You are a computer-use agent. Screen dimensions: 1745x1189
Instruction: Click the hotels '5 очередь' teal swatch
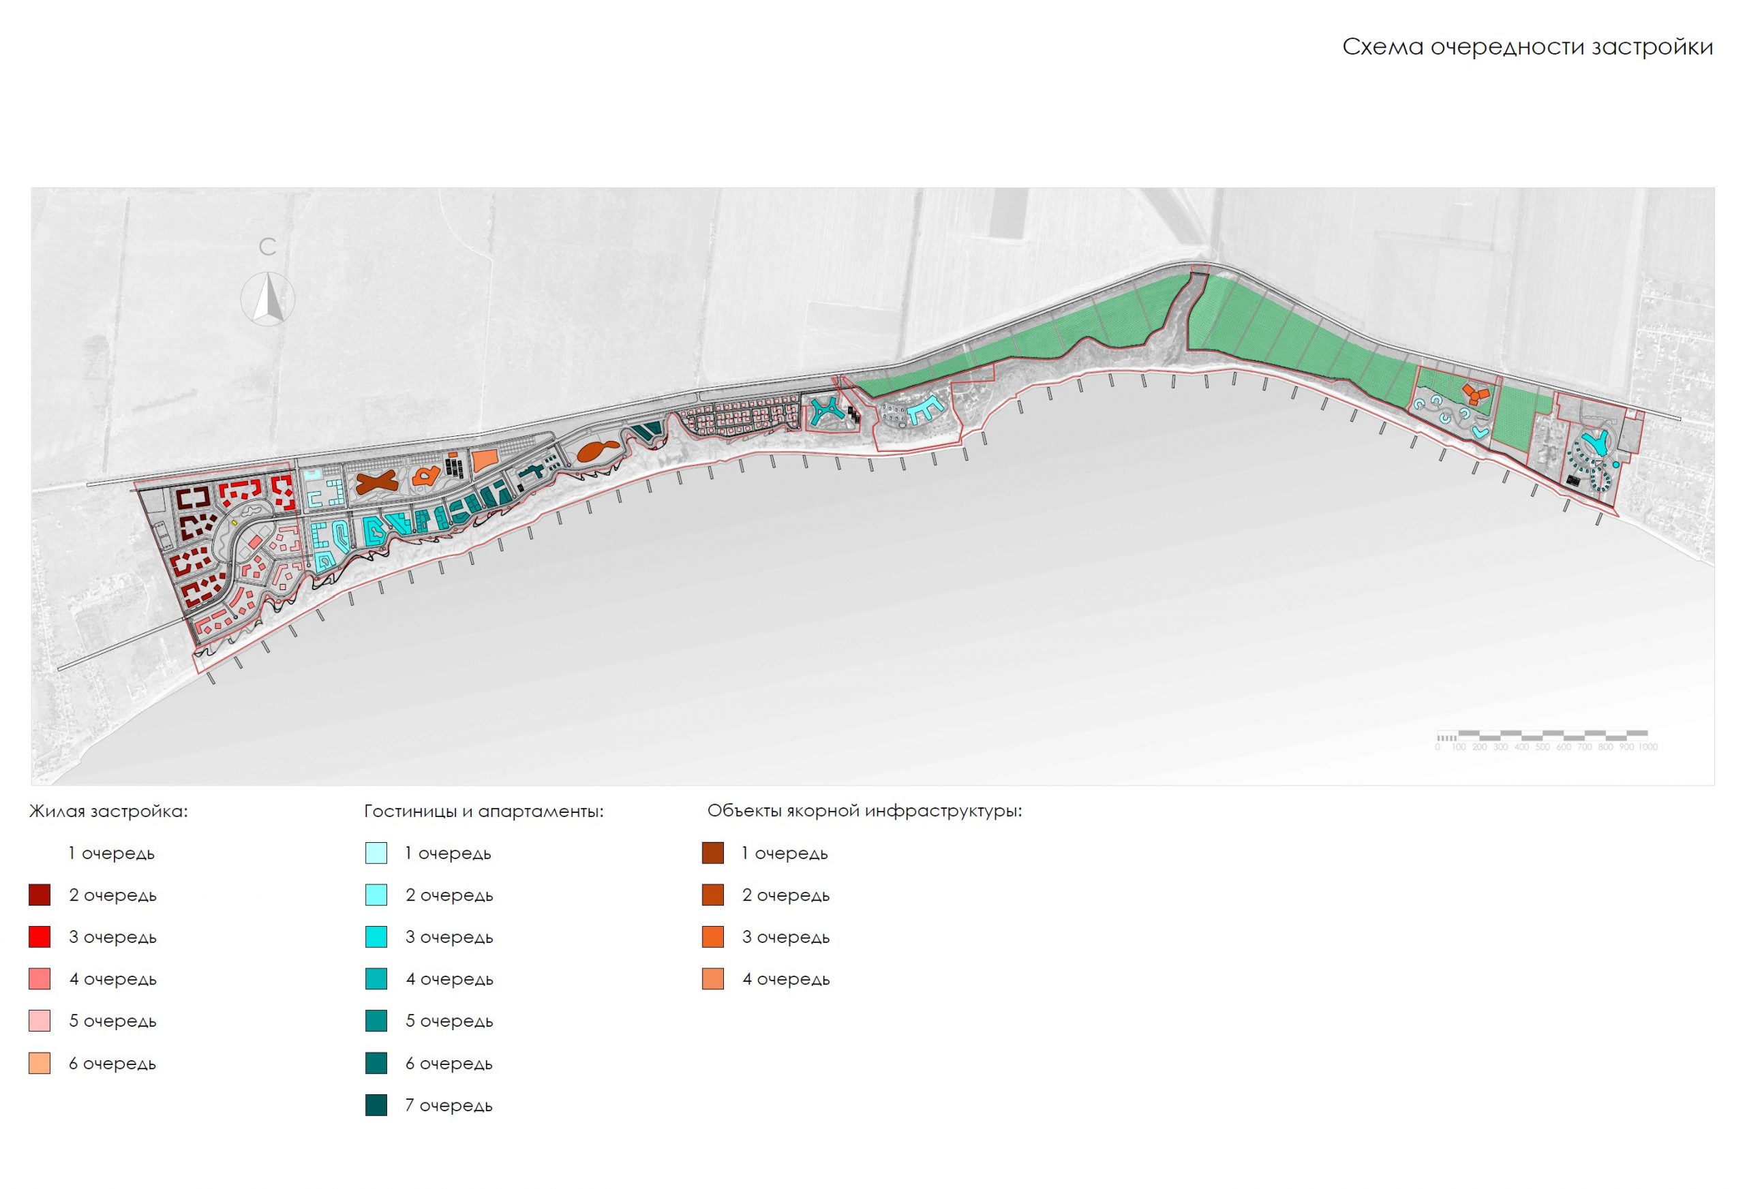tap(376, 1021)
